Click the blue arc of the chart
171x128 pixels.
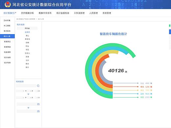(x=90, y=71)
